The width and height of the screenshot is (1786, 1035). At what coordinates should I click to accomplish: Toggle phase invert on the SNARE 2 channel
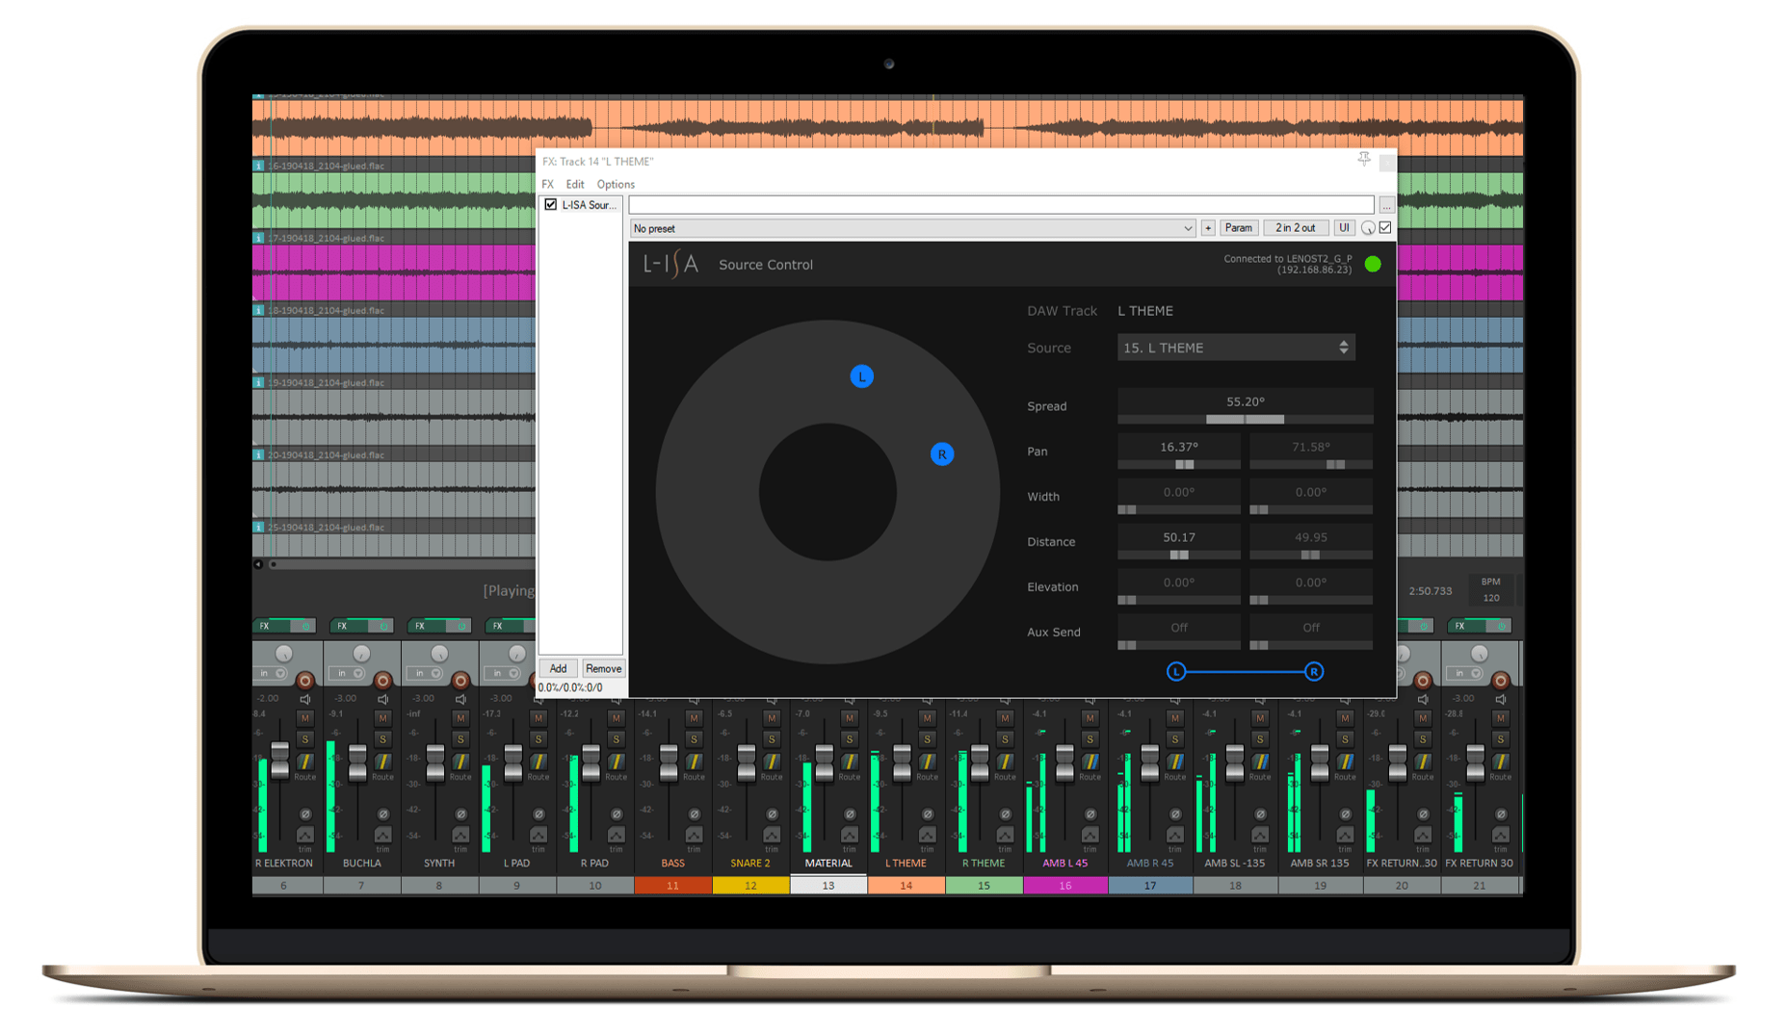click(771, 814)
